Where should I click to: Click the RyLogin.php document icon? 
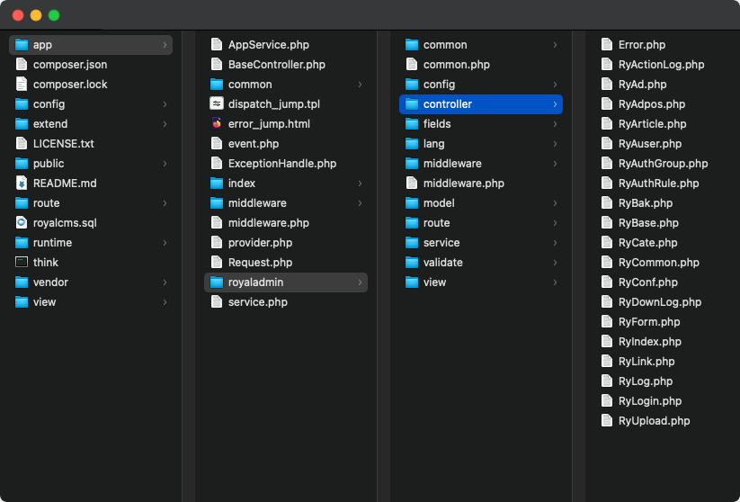point(607,400)
